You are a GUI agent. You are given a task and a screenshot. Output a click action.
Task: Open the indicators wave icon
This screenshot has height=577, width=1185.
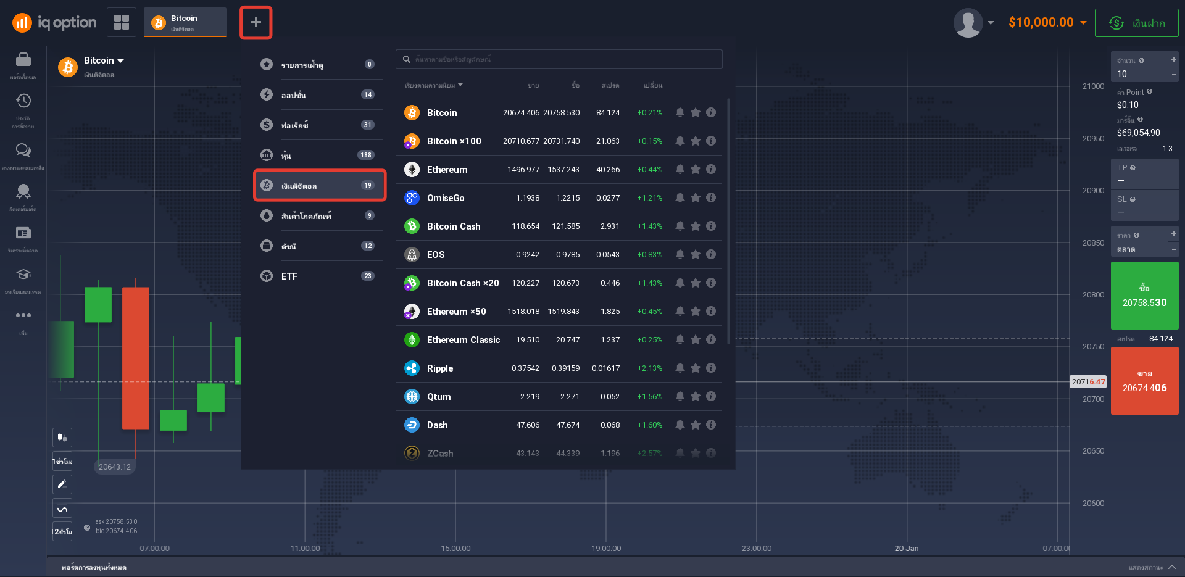(62, 509)
